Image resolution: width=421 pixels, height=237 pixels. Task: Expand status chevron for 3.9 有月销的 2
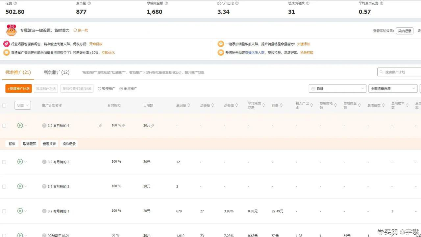point(26,187)
